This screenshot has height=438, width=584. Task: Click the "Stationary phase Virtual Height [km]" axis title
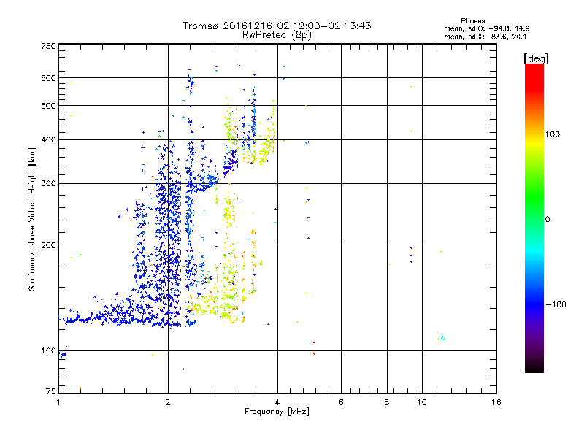[x=32, y=220]
